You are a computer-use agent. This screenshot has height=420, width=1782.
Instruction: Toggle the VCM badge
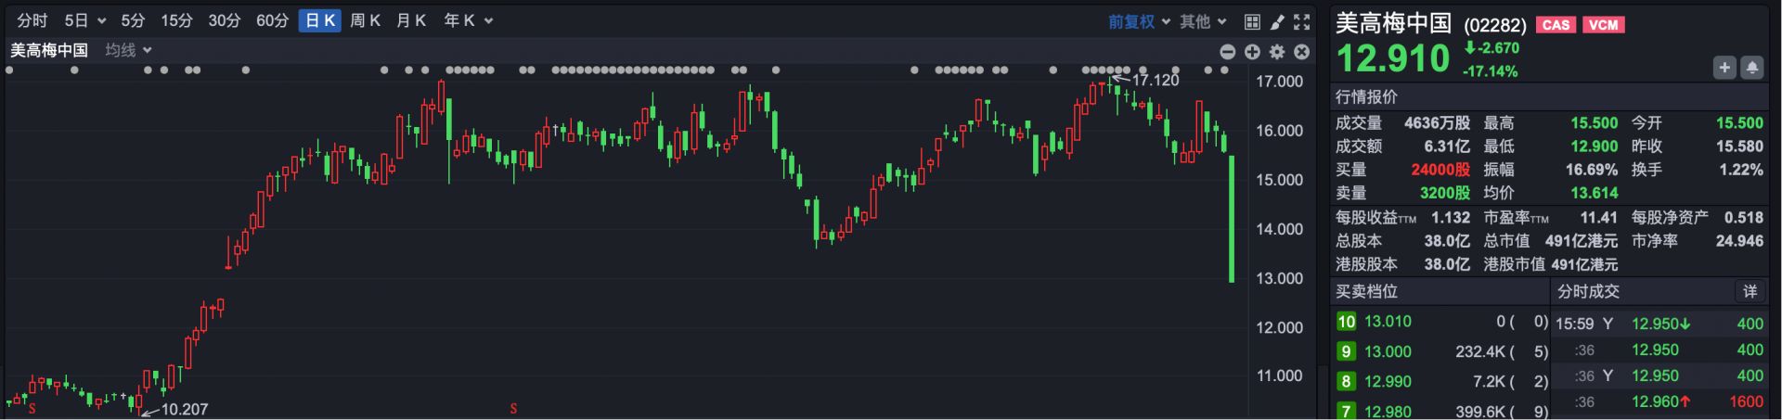point(1604,25)
